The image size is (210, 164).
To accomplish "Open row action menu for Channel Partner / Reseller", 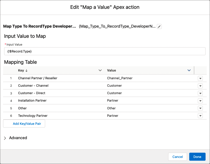I will (201, 78).
